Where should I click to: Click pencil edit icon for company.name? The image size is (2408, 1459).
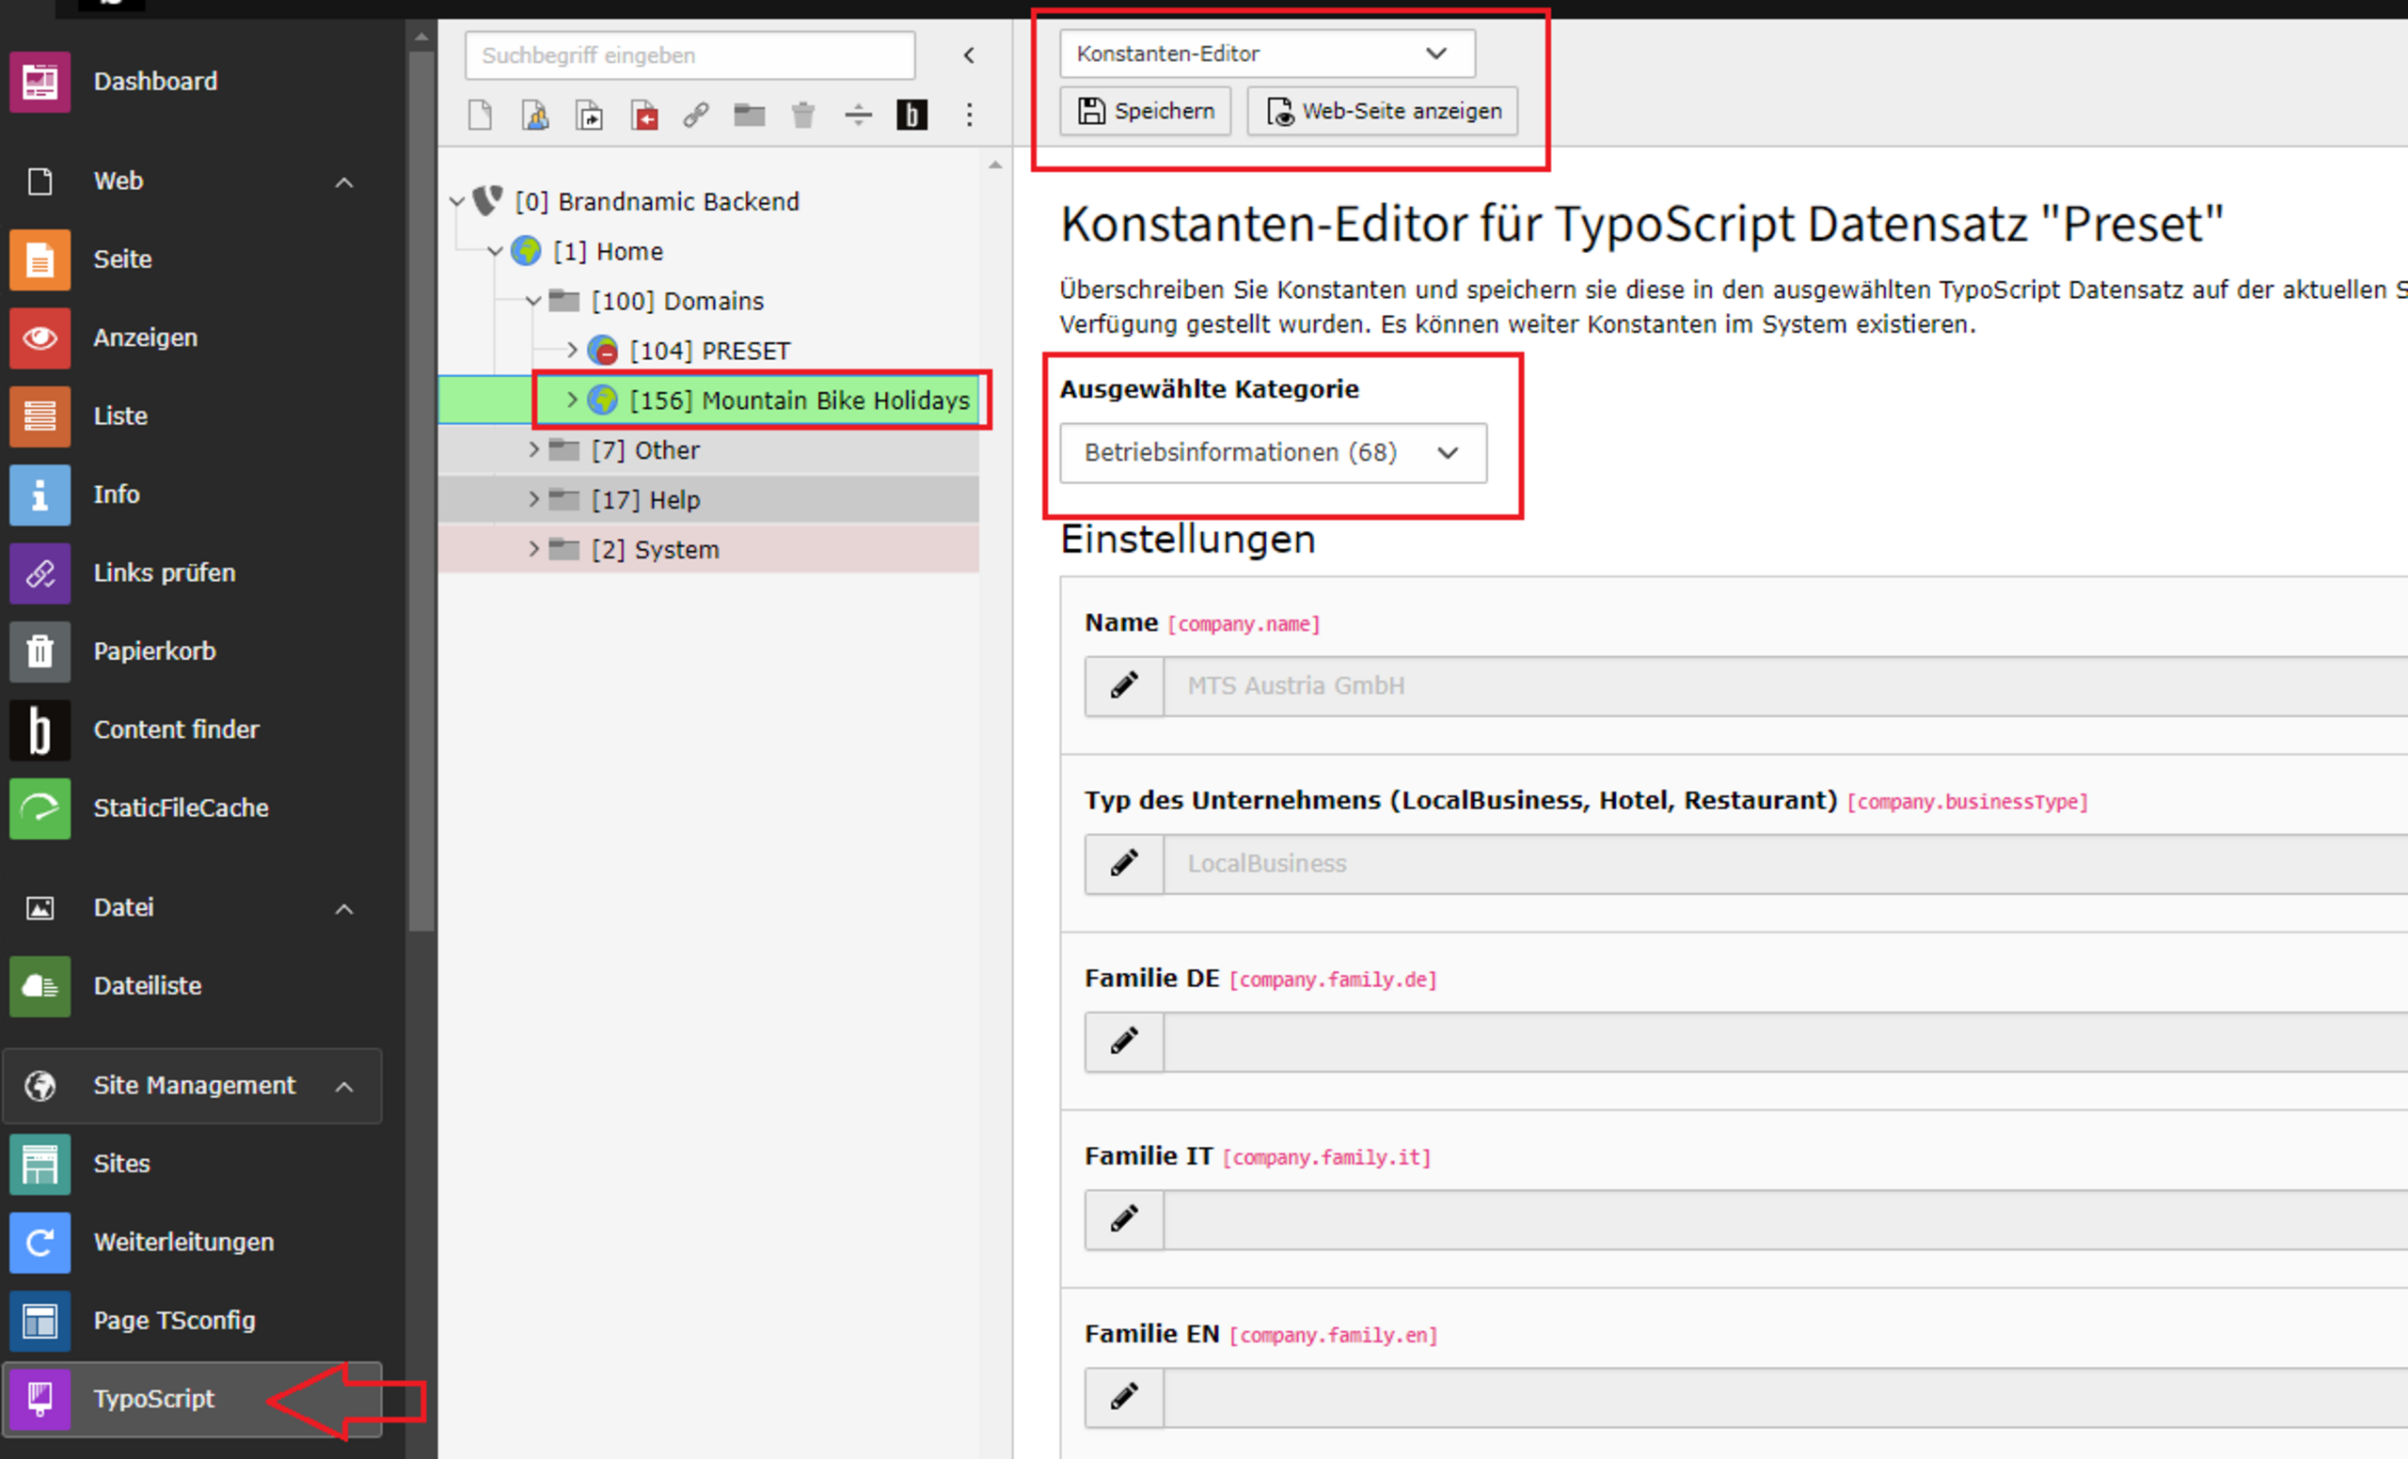(x=1124, y=685)
